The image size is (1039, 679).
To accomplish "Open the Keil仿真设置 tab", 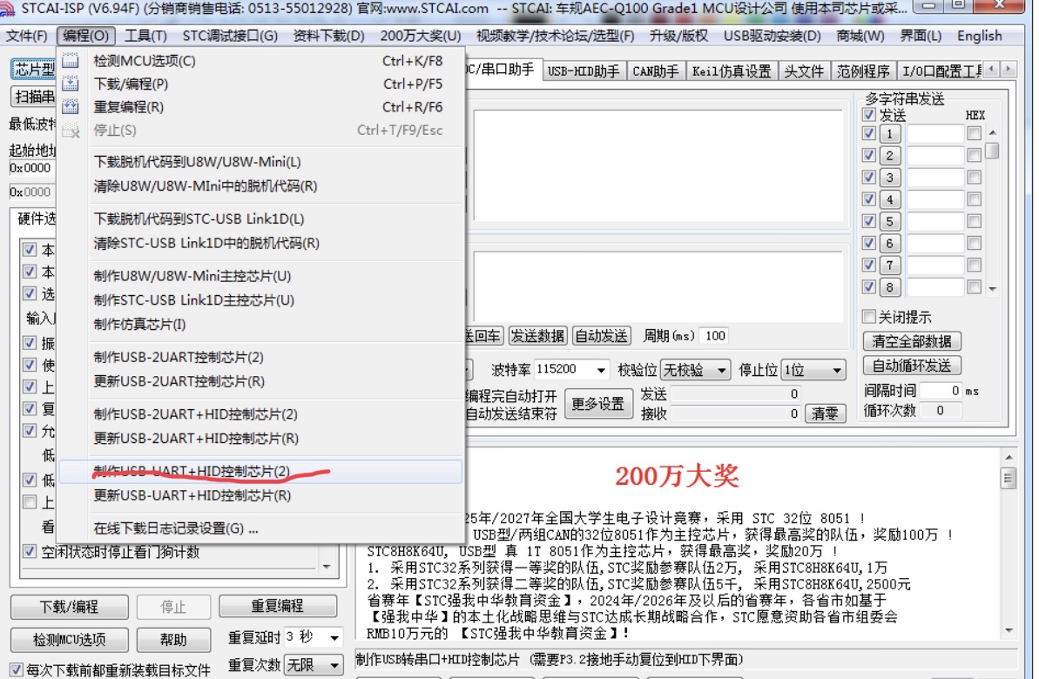I will (x=732, y=71).
